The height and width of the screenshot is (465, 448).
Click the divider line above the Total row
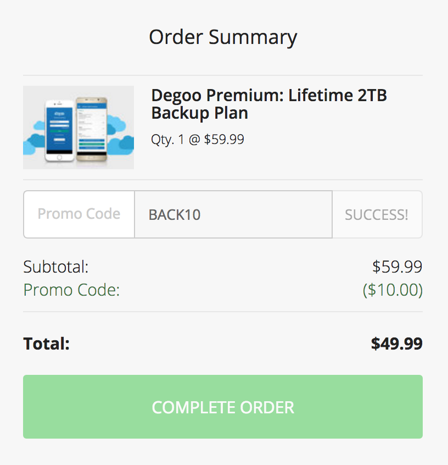pyautogui.click(x=223, y=312)
